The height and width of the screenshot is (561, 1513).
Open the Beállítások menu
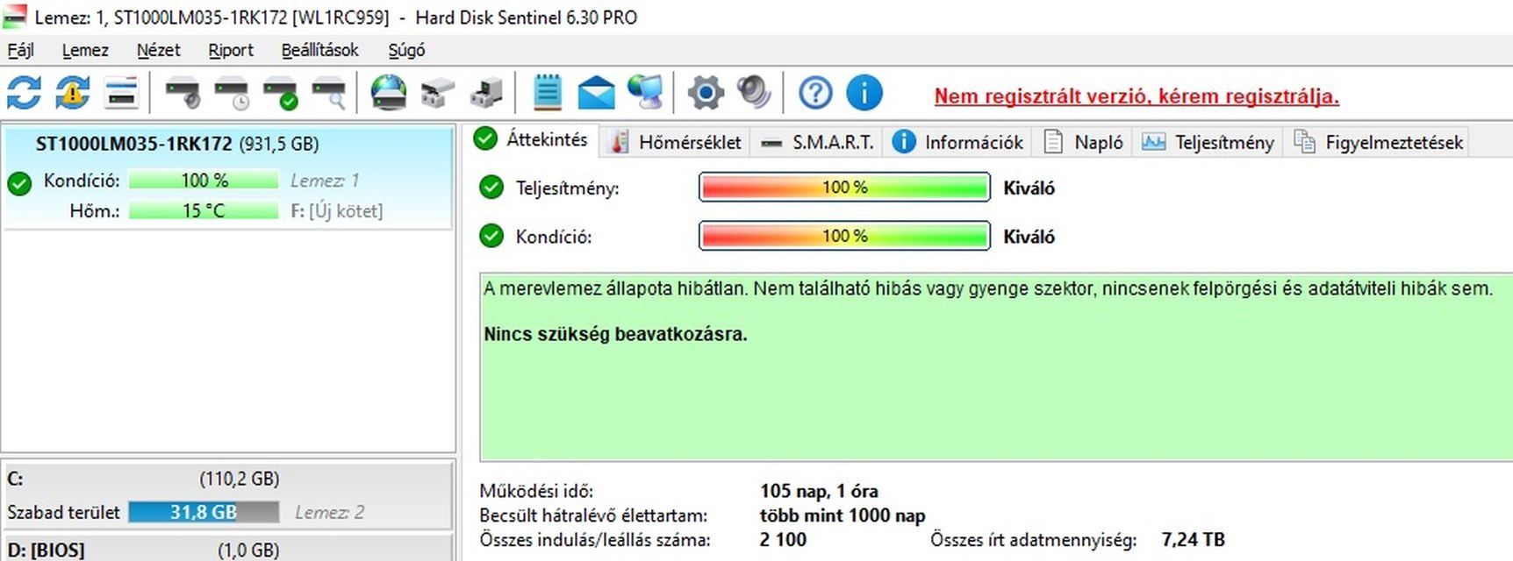(319, 50)
